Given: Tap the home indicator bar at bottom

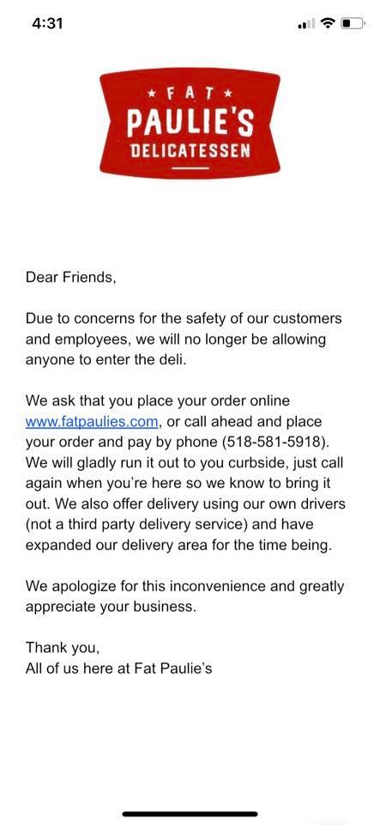Looking at the screenshot, I should (190, 814).
